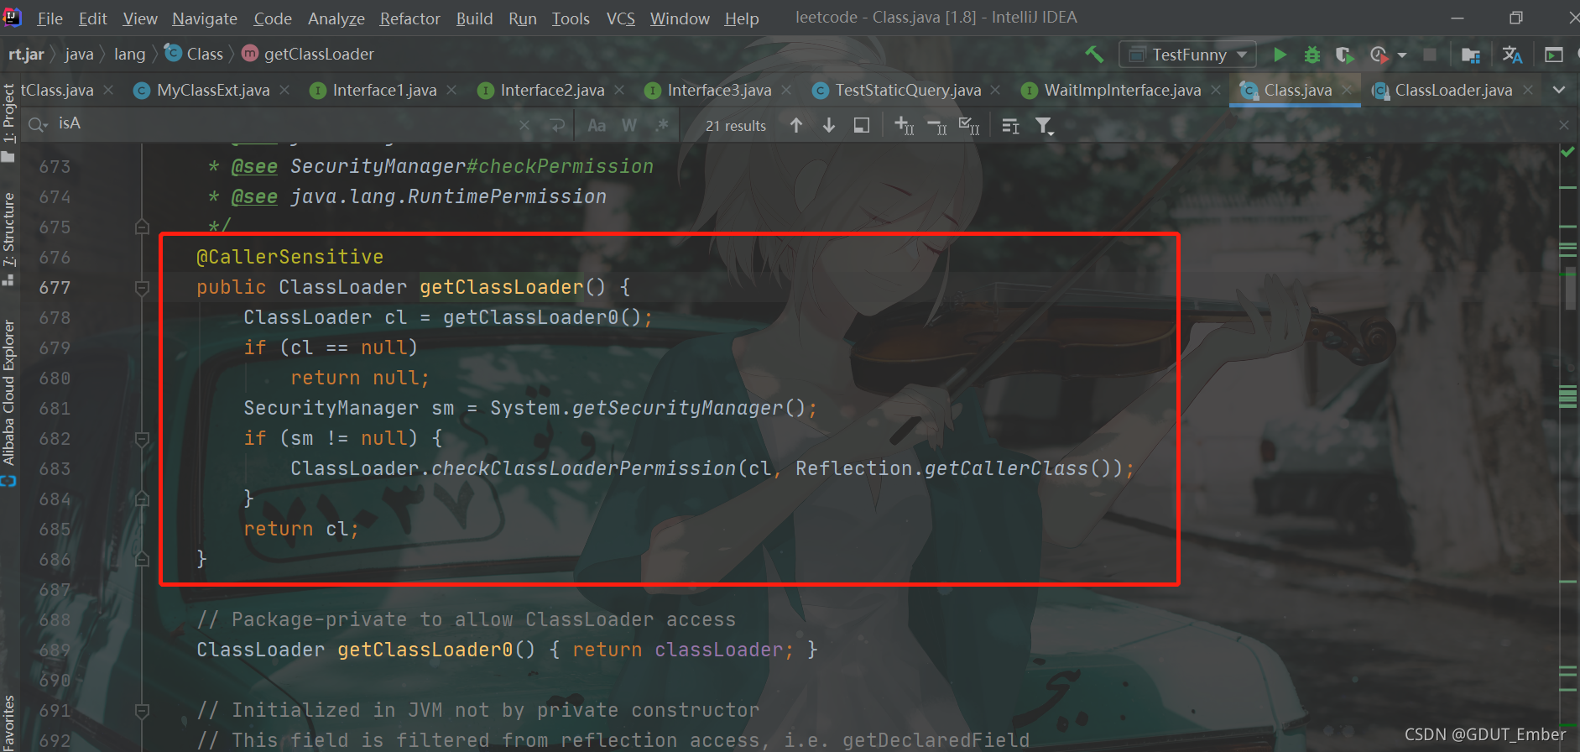Screen dimensions: 1580x752
Task: Go to next search occurrence arrow
Action: click(x=829, y=125)
